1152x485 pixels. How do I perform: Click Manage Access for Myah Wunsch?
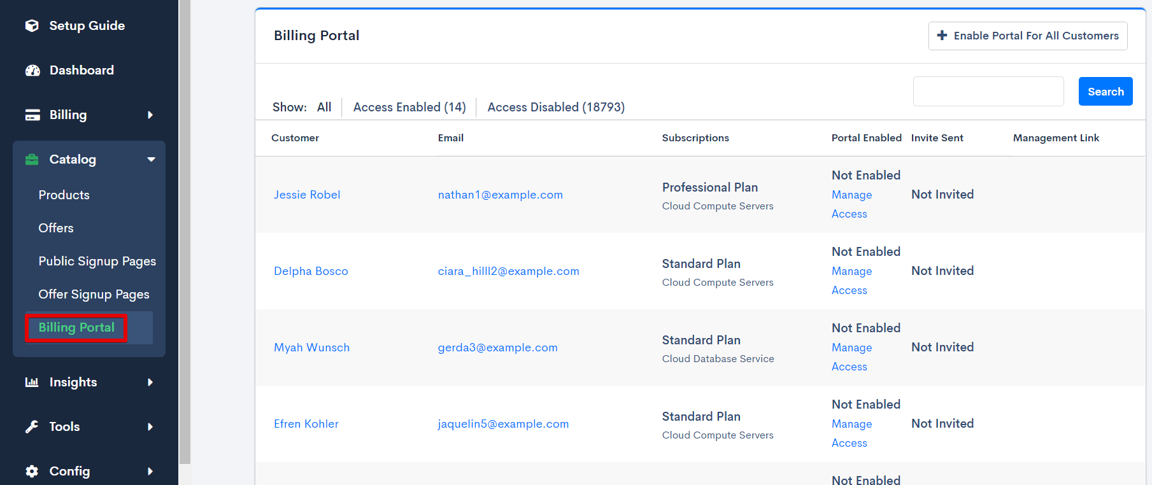click(851, 356)
